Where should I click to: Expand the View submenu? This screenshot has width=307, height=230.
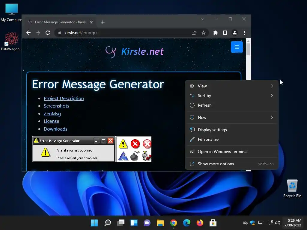click(x=231, y=86)
